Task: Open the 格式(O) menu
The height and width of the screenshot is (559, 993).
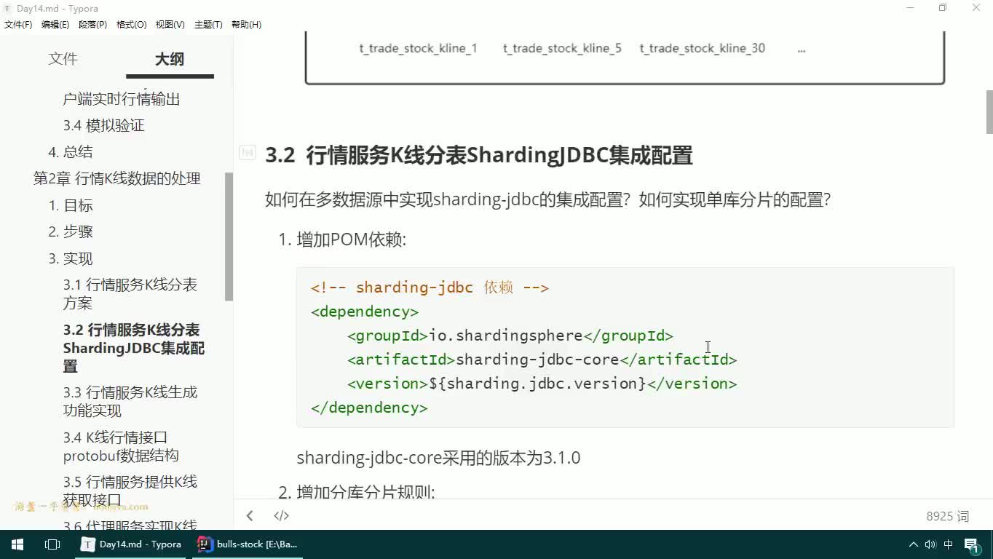Action: coord(132,25)
